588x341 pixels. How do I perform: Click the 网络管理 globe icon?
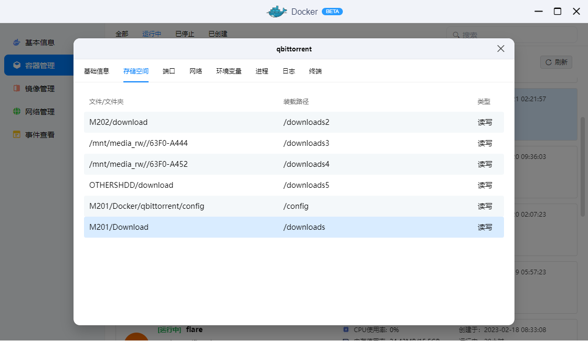[16, 111]
